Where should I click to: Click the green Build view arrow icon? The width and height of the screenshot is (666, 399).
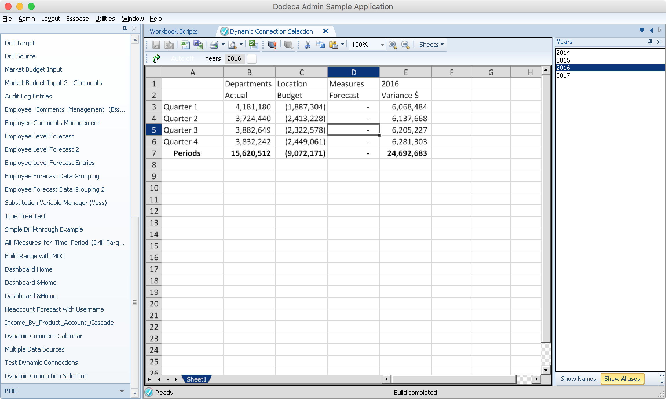point(156,58)
